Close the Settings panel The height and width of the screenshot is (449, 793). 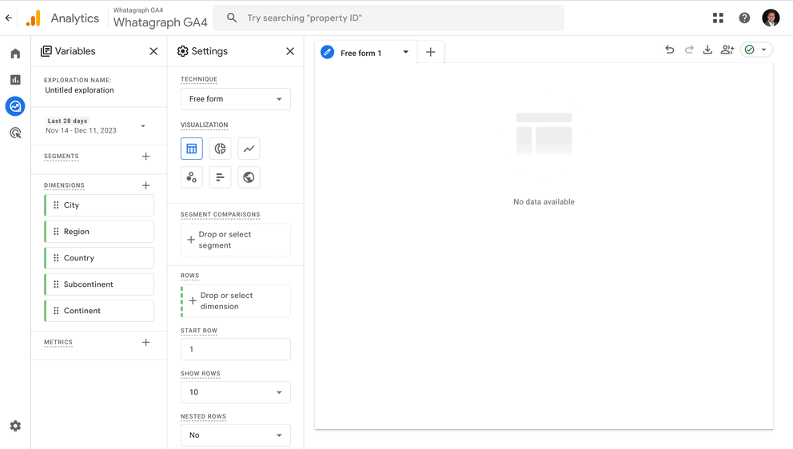(x=290, y=51)
